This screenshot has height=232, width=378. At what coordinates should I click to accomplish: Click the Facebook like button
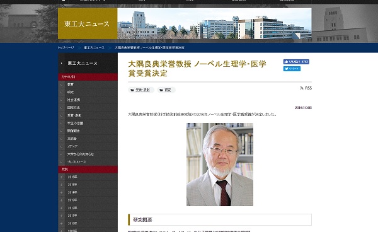(x=296, y=62)
